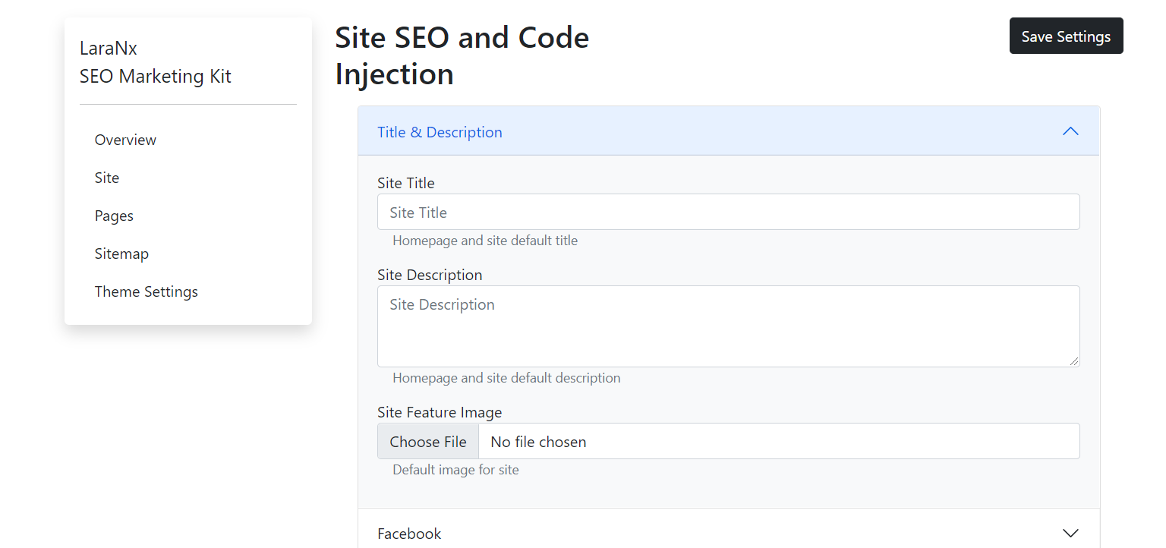View the Sitemap page
Image resolution: width=1166 pixels, height=548 pixels.
(x=121, y=254)
